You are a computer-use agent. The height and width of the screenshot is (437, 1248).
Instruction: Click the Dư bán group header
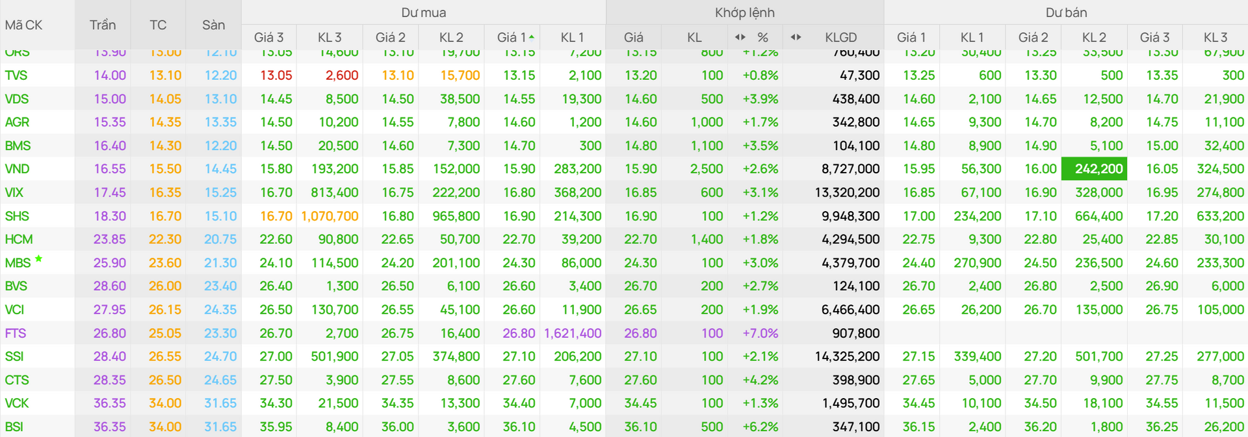(x=1066, y=12)
